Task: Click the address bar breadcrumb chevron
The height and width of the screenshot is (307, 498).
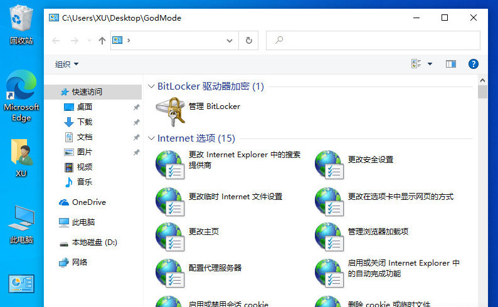Action: tap(129, 40)
